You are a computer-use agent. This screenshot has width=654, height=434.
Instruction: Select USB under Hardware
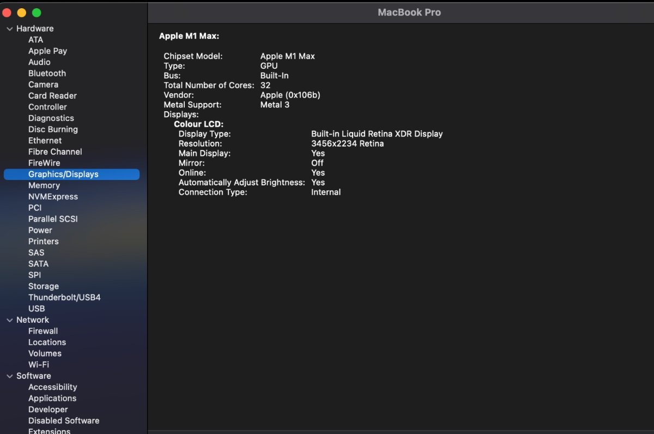click(37, 309)
